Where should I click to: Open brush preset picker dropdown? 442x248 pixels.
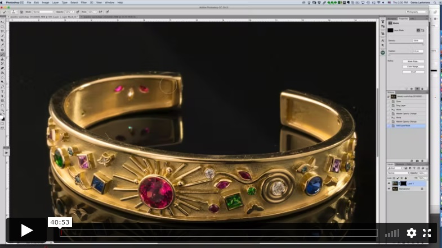tap(15, 12)
